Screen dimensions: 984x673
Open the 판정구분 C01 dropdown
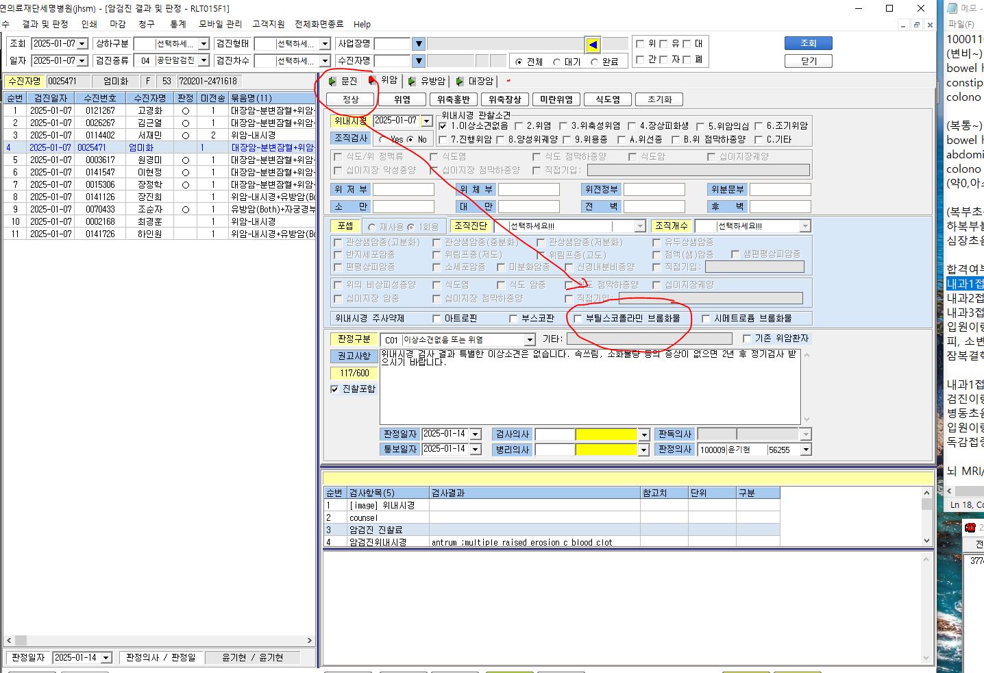[530, 340]
